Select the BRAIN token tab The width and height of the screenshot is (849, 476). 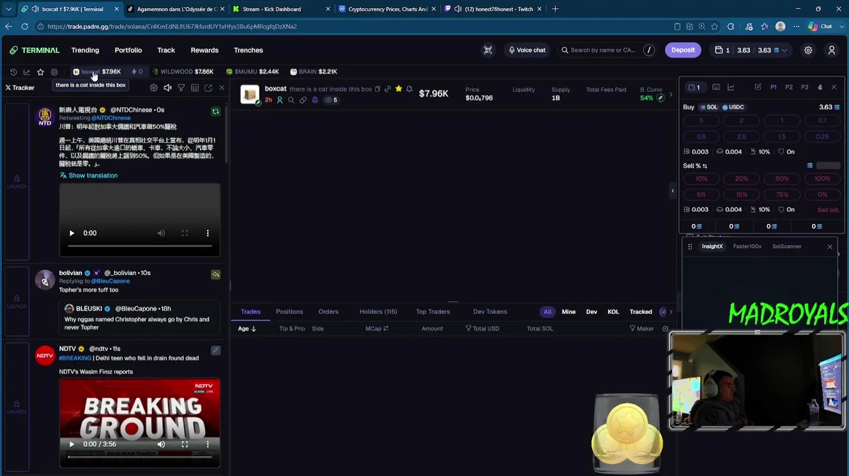point(314,71)
